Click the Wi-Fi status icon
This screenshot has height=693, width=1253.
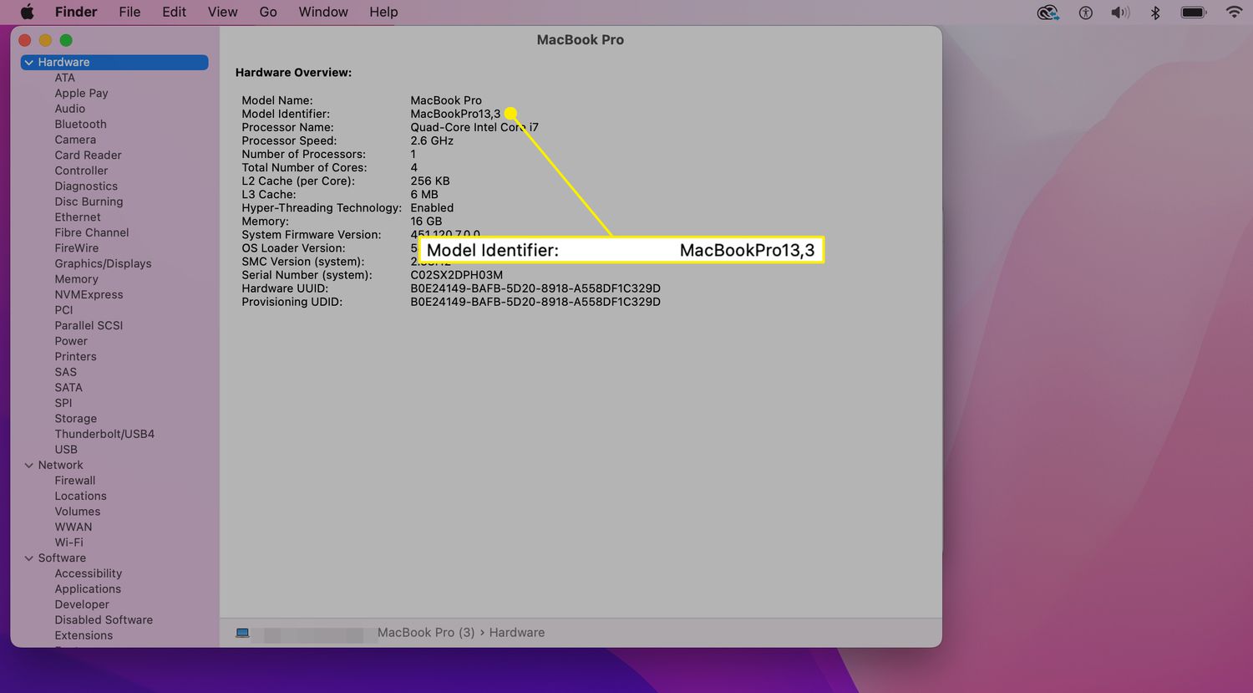(x=1234, y=12)
